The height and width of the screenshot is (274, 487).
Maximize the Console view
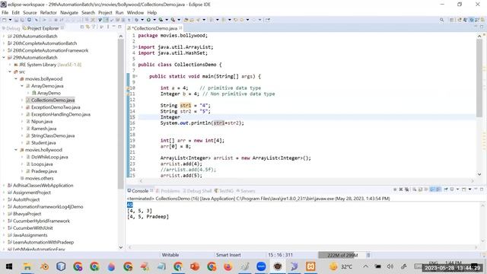[x=482, y=190]
